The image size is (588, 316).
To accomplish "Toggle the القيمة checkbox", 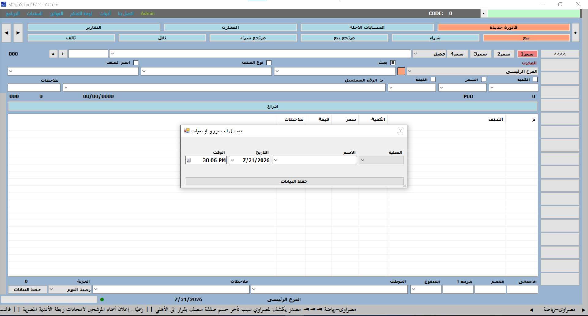I will point(433,80).
